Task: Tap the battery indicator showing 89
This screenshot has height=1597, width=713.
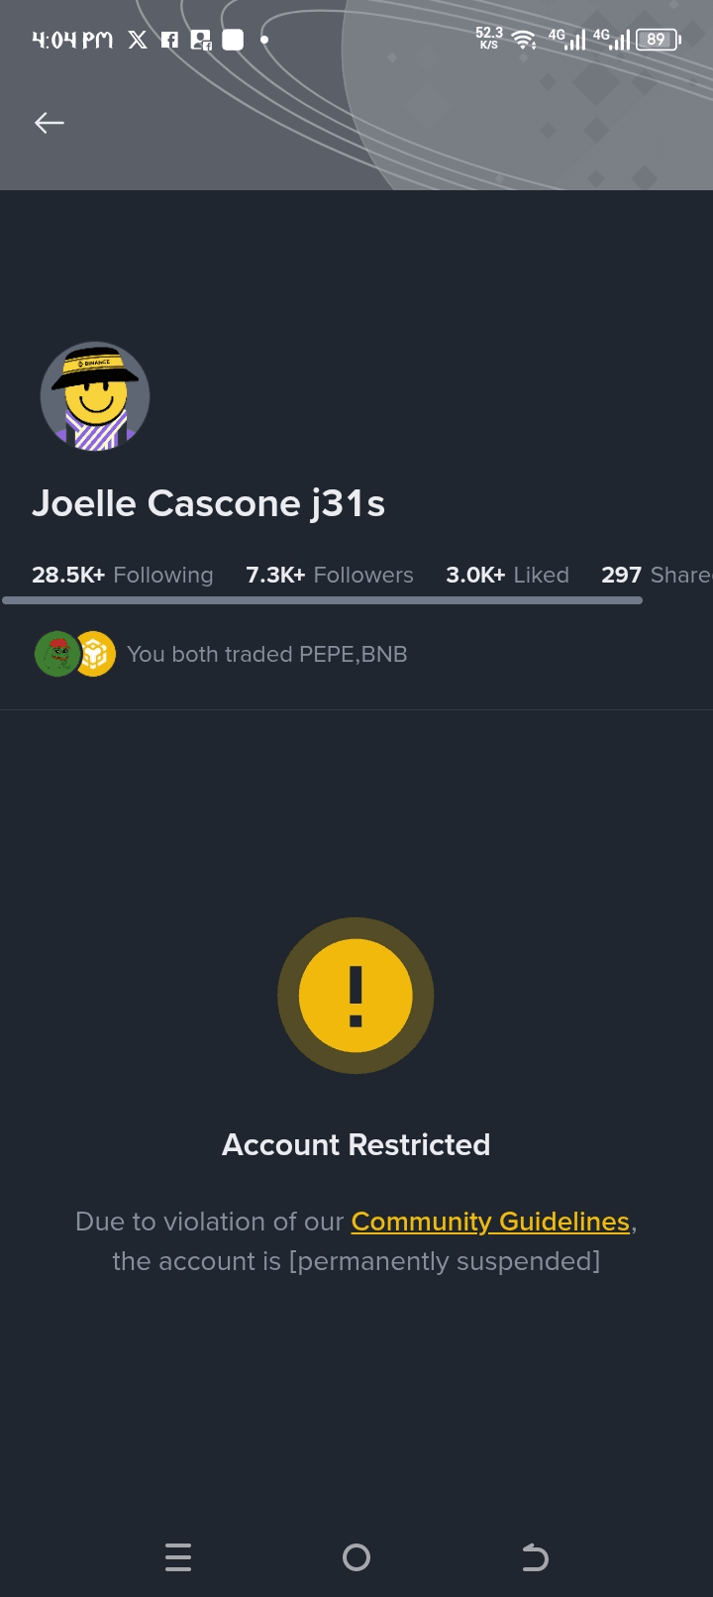Action: tap(658, 40)
